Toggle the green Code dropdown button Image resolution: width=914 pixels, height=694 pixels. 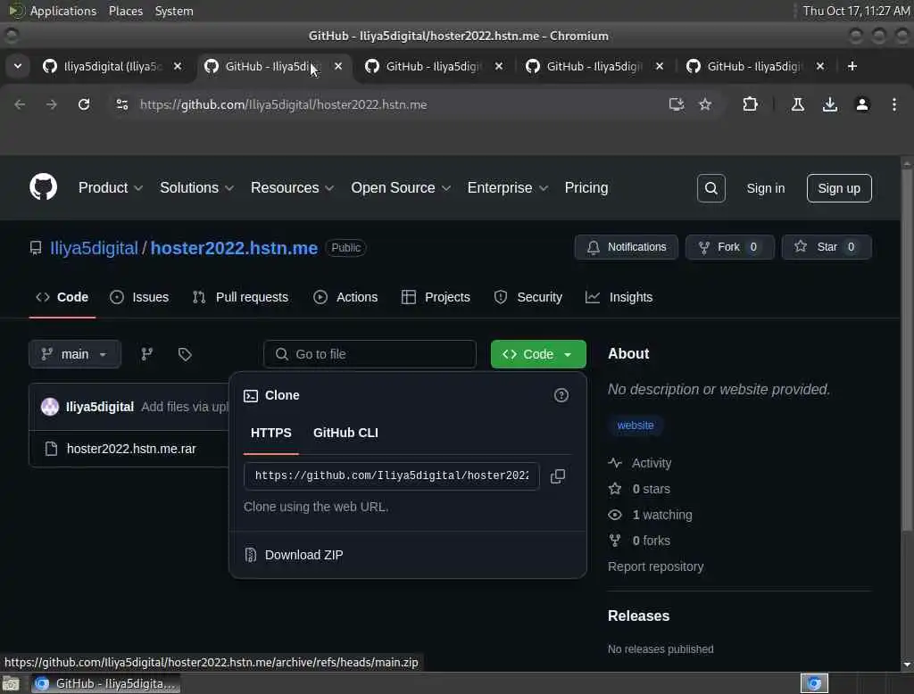(x=538, y=354)
